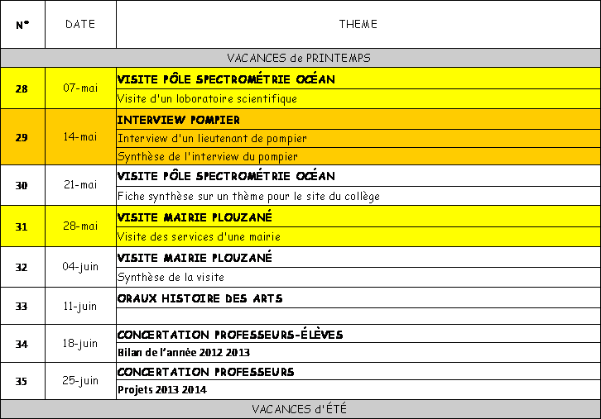Click the VACANCES d'ÉTÉ banner row
This screenshot has height=419, width=601.
point(300,409)
